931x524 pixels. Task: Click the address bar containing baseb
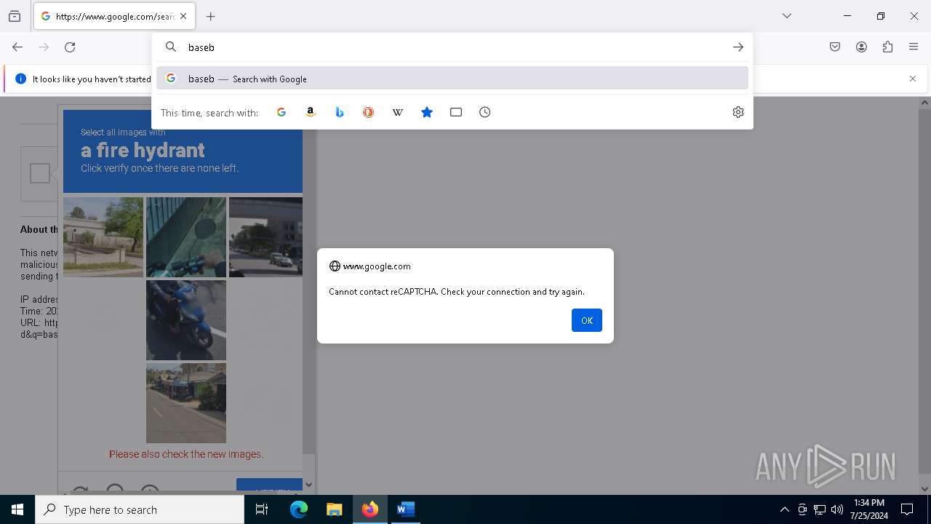coord(451,47)
